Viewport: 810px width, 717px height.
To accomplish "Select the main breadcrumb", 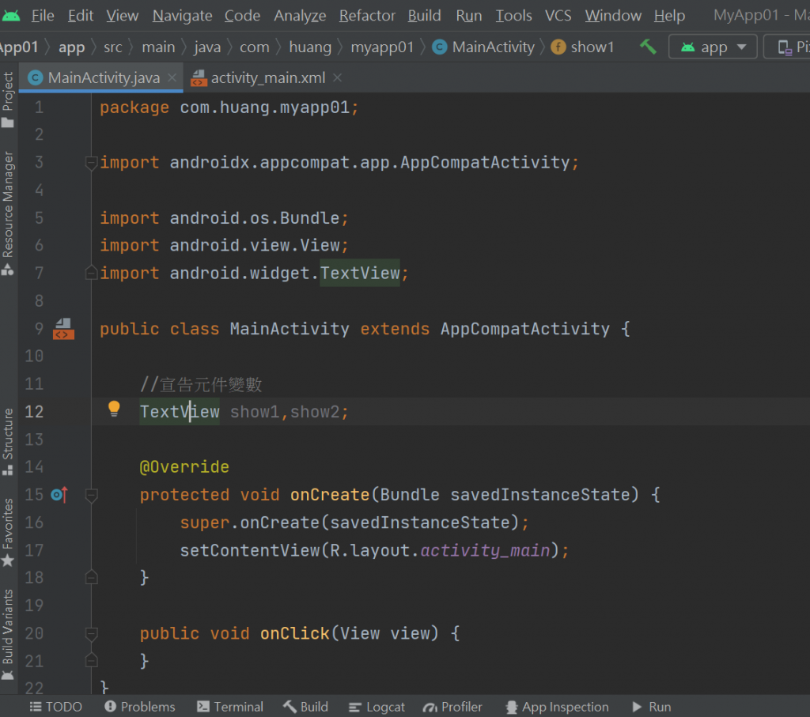I will click(x=158, y=47).
